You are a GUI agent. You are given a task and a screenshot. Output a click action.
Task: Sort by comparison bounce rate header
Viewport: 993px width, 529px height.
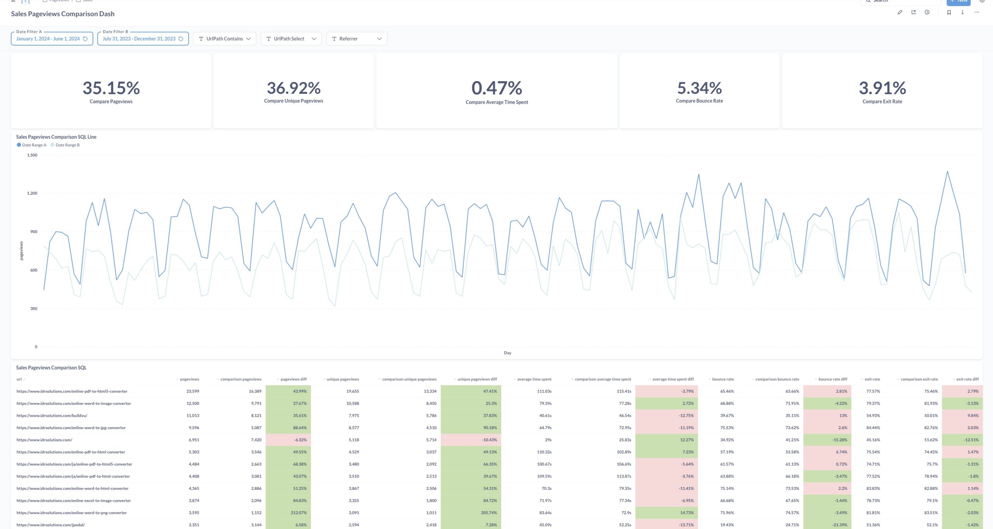[x=775, y=379]
